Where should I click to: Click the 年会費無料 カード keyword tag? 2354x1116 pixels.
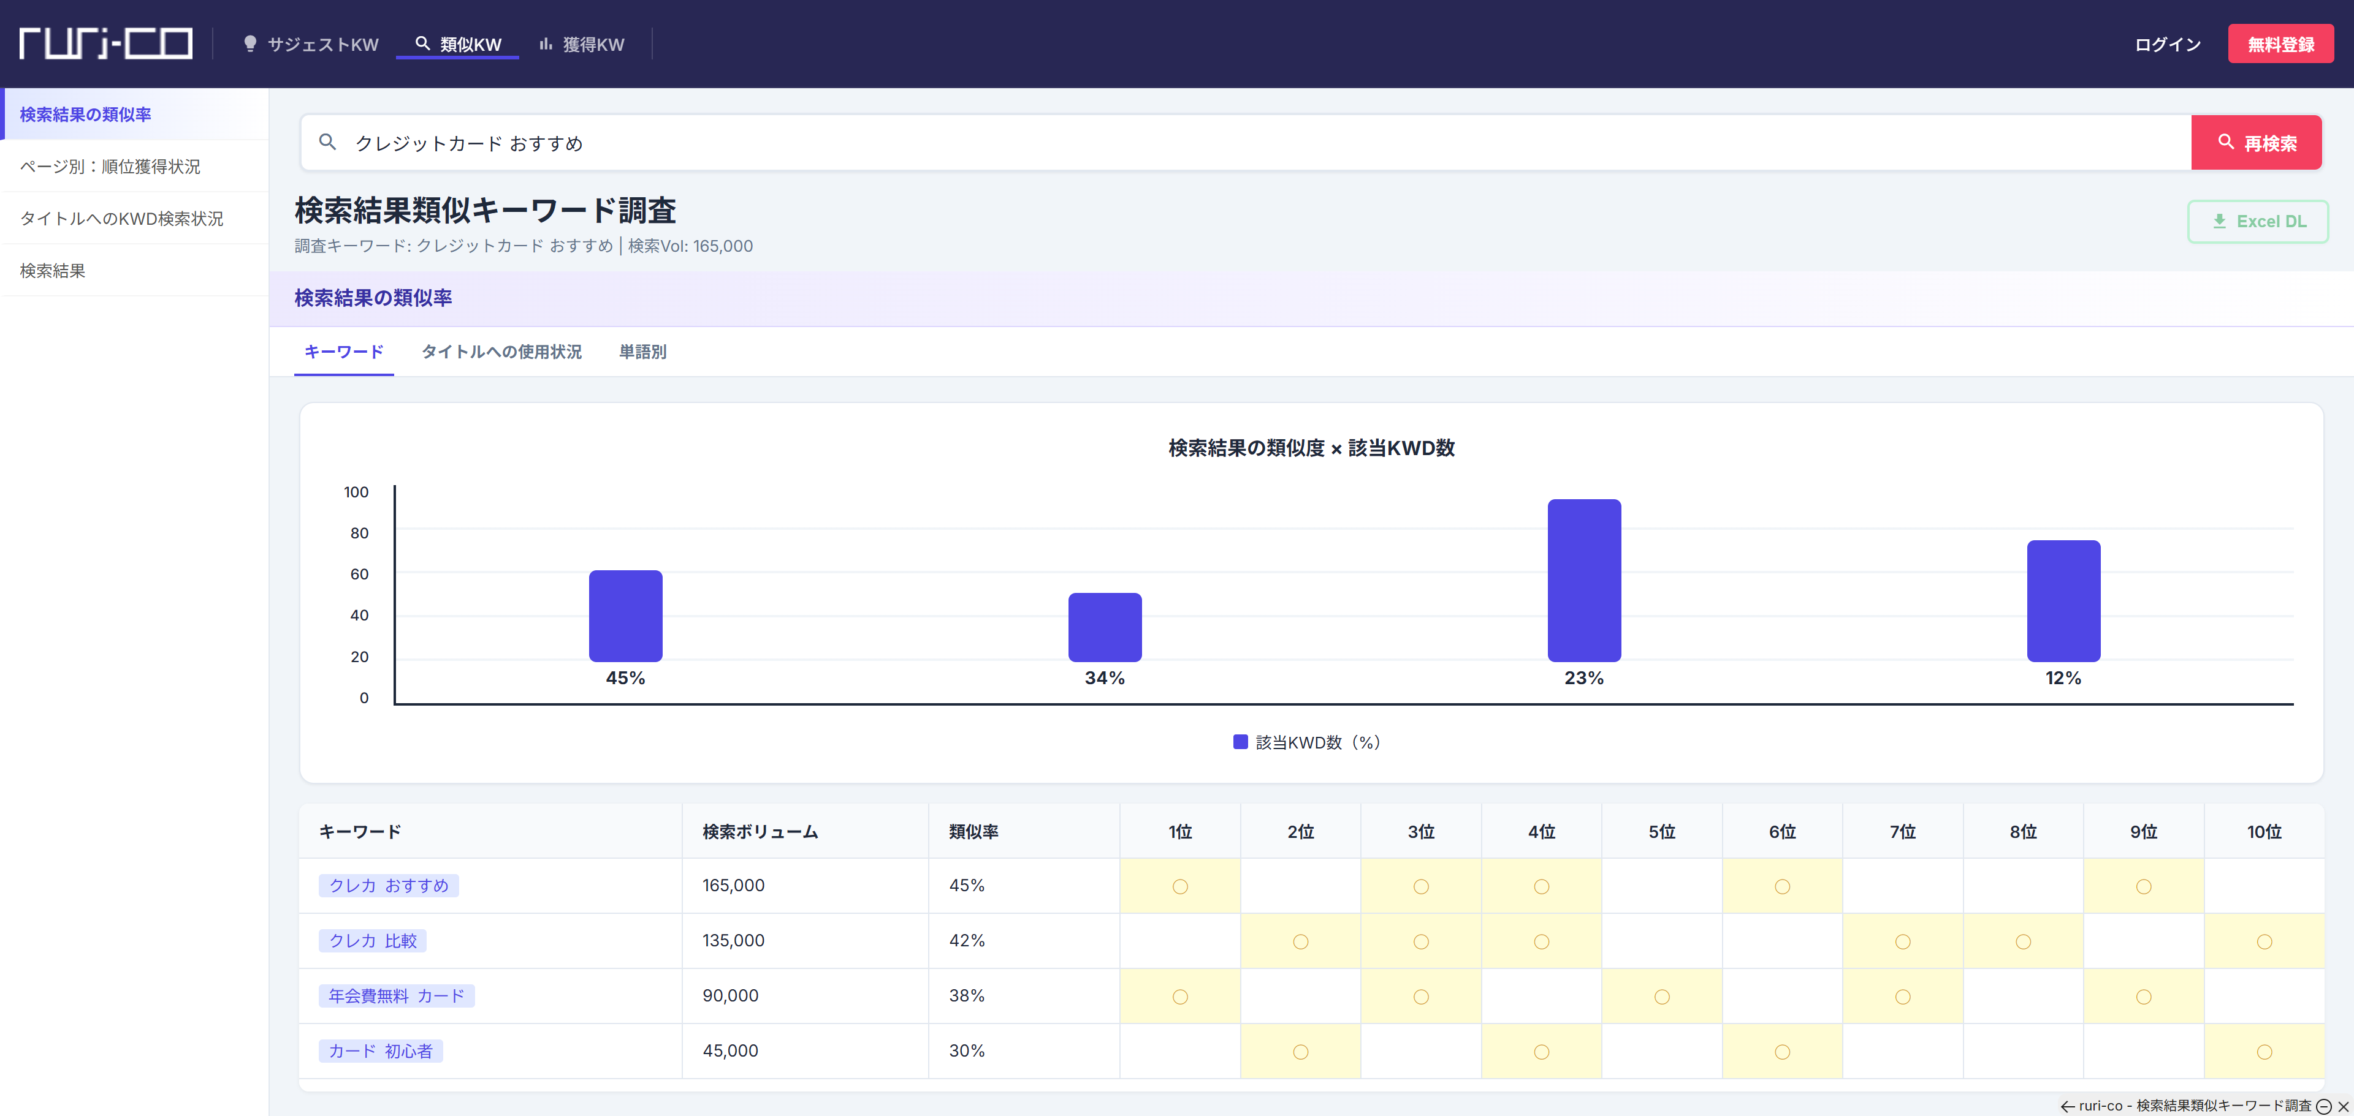[x=397, y=995]
